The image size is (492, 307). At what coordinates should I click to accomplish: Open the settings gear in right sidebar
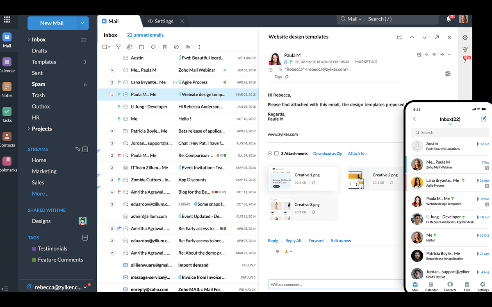click(465, 37)
